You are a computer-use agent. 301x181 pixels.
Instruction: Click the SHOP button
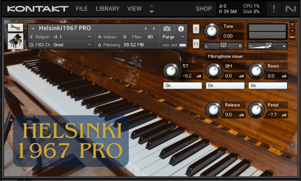(204, 9)
